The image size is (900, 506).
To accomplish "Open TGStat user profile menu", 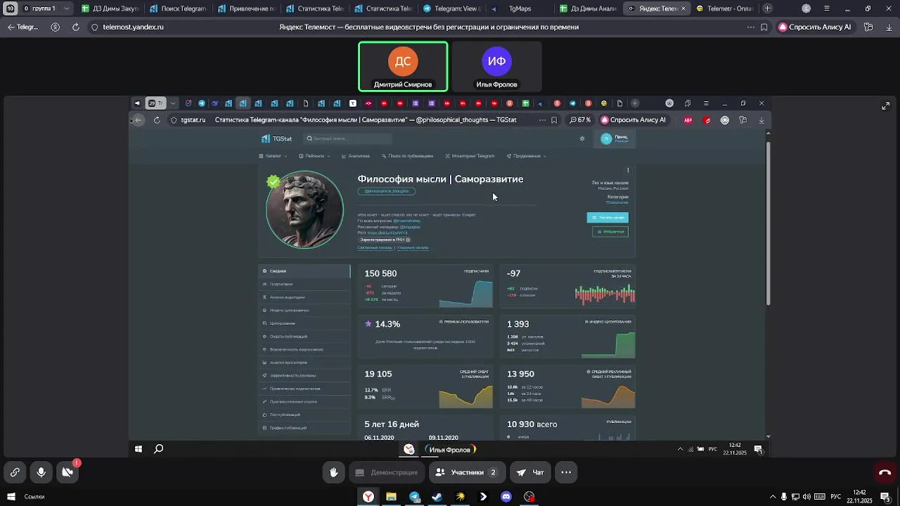I will coord(616,138).
